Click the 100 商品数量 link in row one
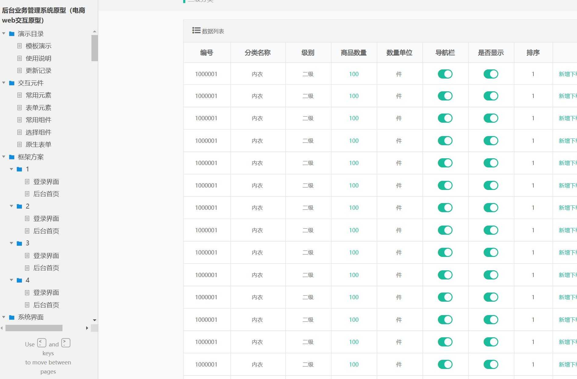This screenshot has width=577, height=379. coord(353,74)
